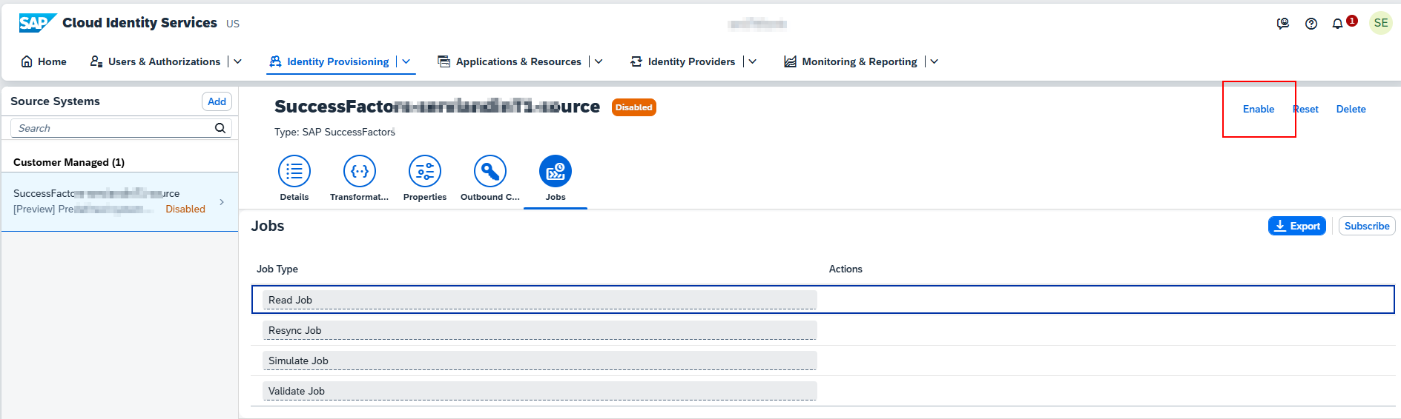Expand Identity Provisioning dropdown arrow
Image resolution: width=1401 pixels, height=419 pixels.
point(406,61)
